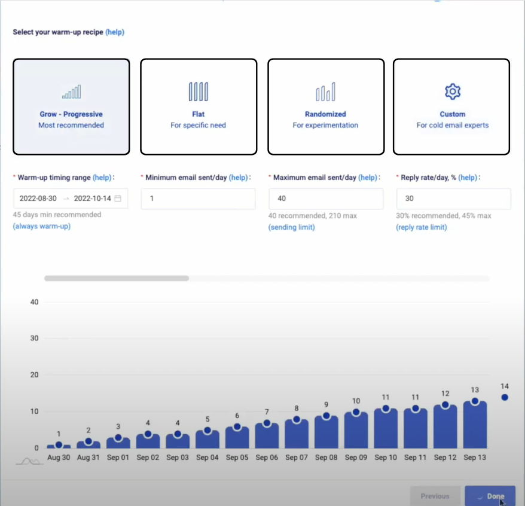
Task: Open the always warm-up link
Action: [41, 226]
